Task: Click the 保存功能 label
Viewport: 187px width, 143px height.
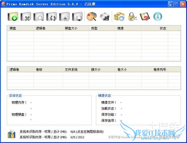Action: (x=109, y=115)
